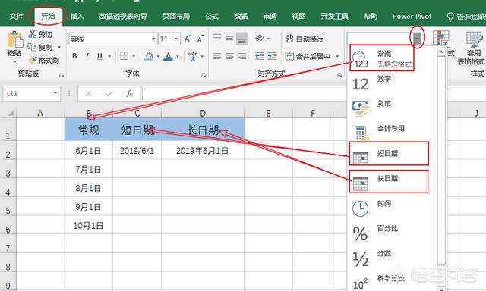
Task: Open underline style dropdown arrow
Action: click(109, 56)
